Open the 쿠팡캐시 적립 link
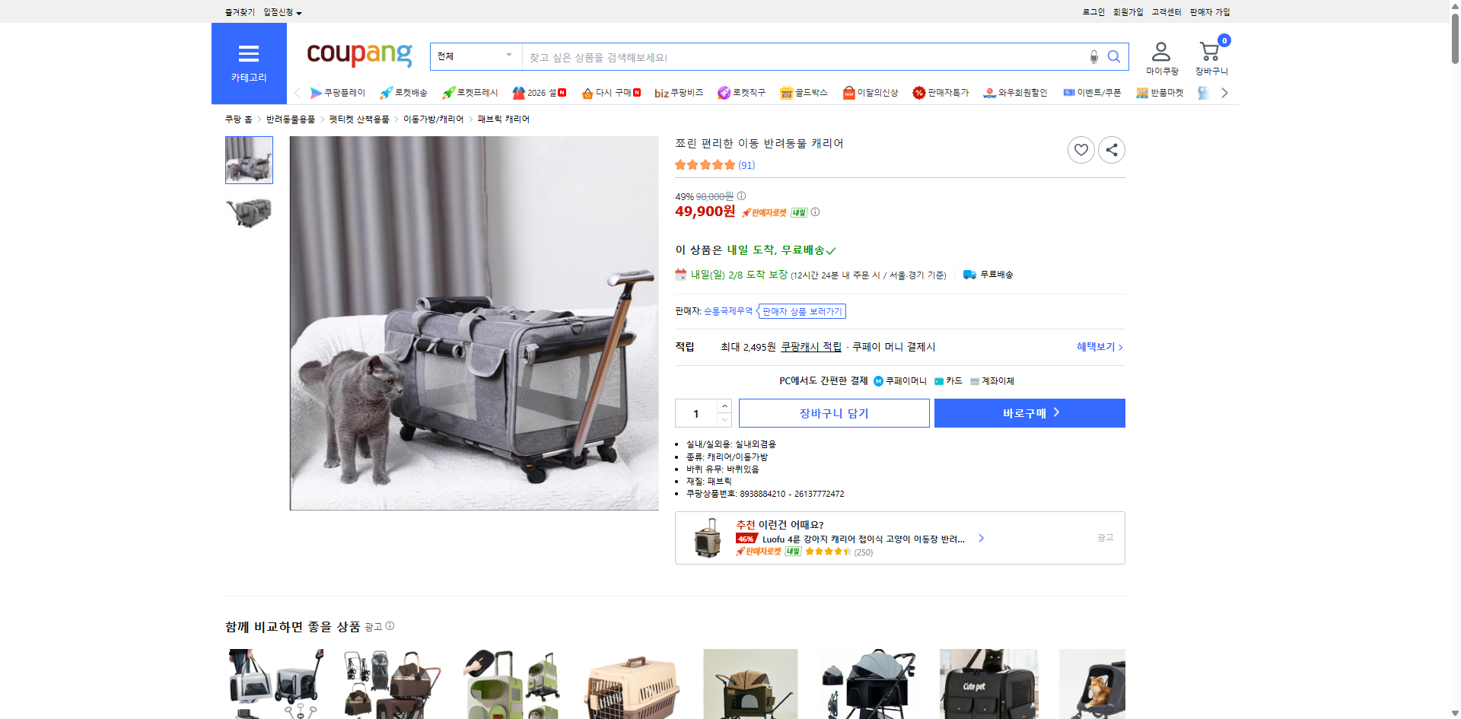Screen dimensions: 1461x719 click(811, 346)
